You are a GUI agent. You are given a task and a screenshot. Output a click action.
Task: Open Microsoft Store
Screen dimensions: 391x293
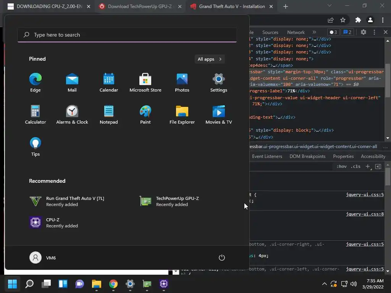point(145,82)
